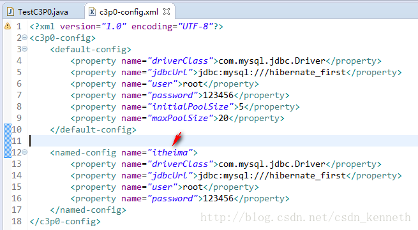Collapse the c3p0-config element on line 2
The width and height of the screenshot is (418, 230).
tap(24, 38)
